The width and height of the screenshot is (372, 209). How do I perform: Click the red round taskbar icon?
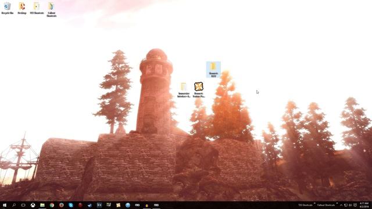(80, 205)
